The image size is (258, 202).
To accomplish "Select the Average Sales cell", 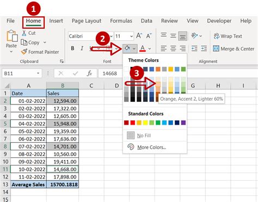I will click(28, 185).
